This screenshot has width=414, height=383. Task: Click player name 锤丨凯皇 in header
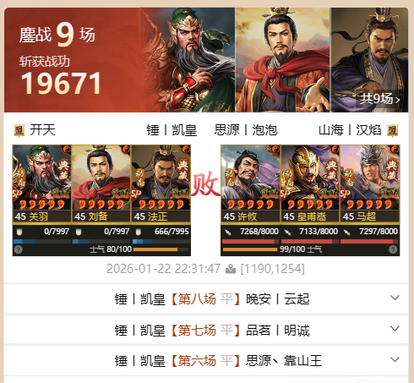[x=172, y=130]
